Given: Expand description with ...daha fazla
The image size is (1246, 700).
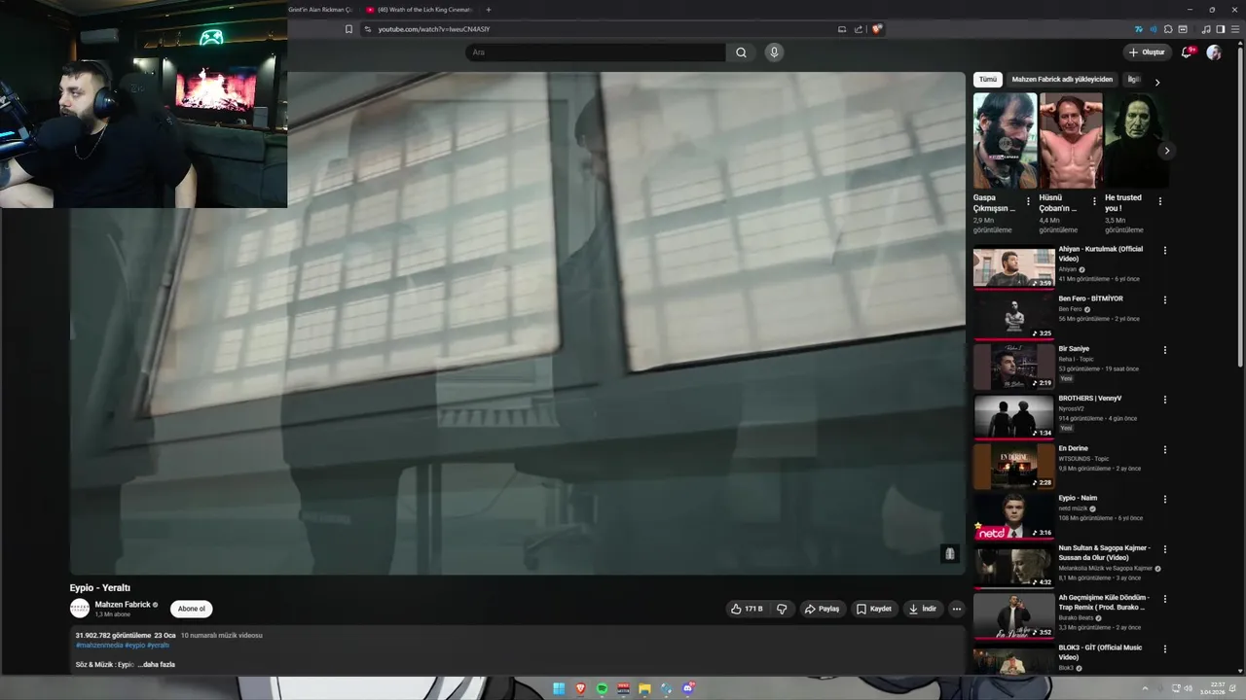Looking at the screenshot, I should (156, 664).
